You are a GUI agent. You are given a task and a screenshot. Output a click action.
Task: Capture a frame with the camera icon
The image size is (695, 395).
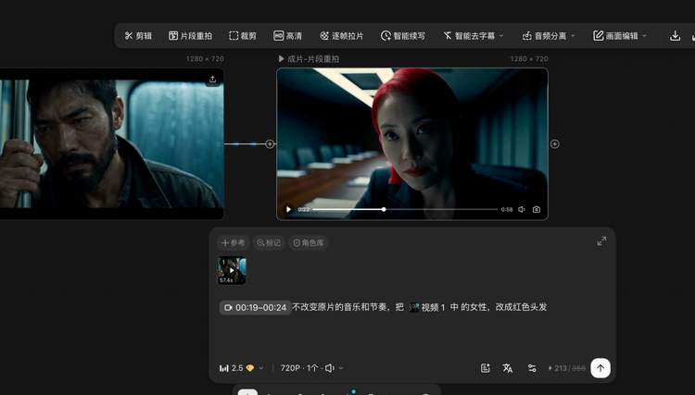point(537,209)
